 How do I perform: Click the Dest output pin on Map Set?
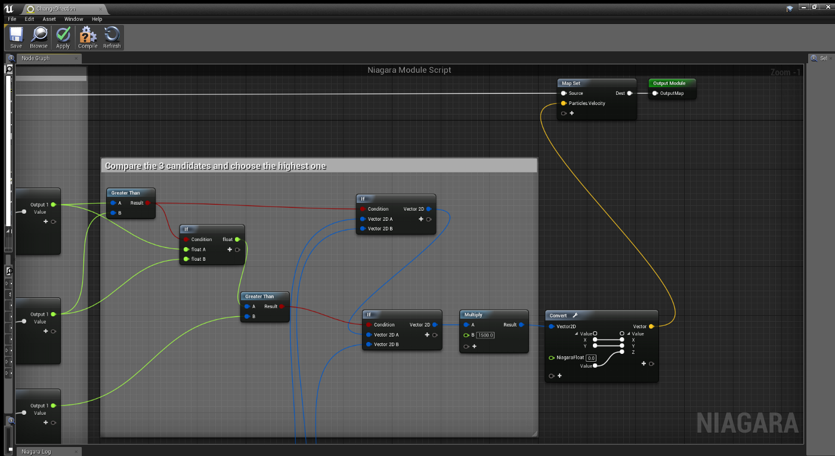(x=630, y=93)
